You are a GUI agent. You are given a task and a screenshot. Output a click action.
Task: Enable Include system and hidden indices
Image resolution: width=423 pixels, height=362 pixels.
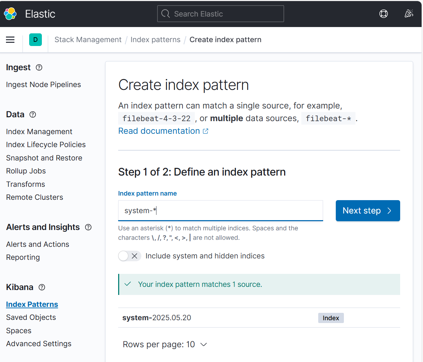(x=129, y=256)
